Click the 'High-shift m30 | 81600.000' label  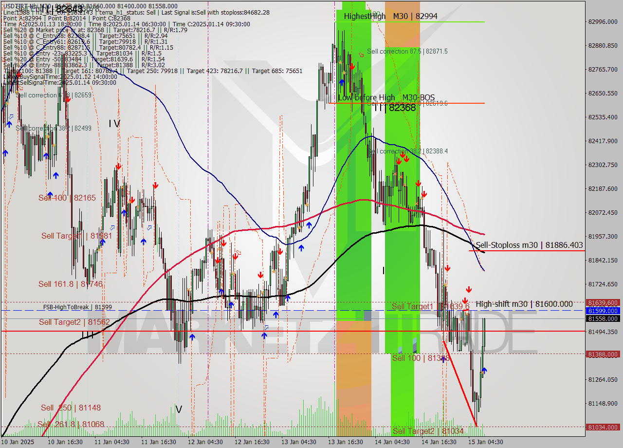click(524, 304)
